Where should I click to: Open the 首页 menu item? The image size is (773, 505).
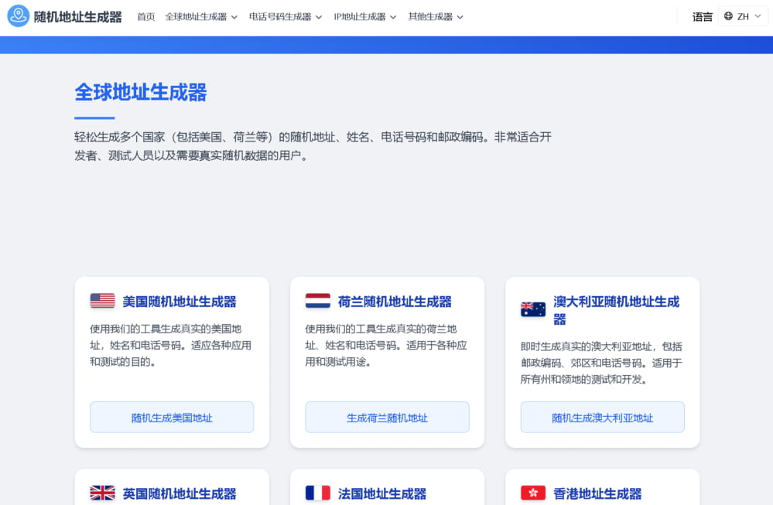(x=146, y=17)
